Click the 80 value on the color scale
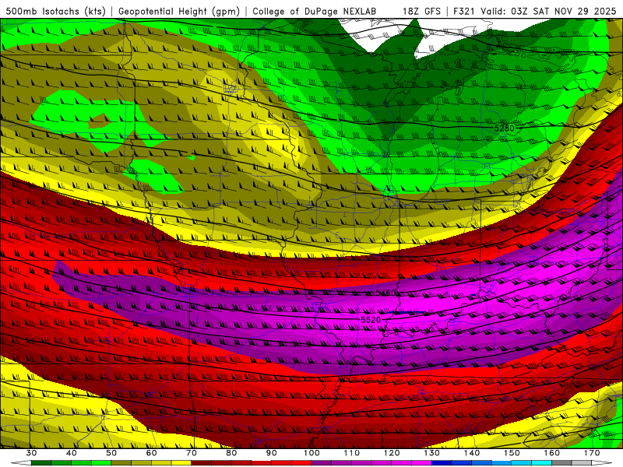This screenshot has height=467, width=623. (x=231, y=453)
